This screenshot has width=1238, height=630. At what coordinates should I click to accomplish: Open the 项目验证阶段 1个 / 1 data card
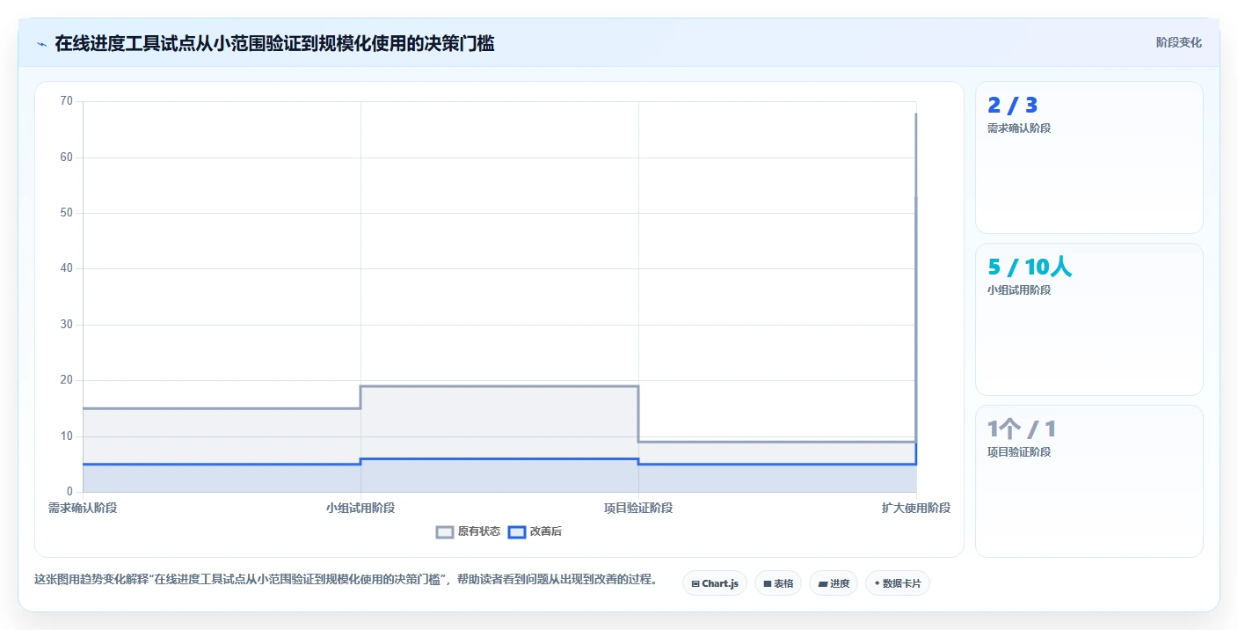(1089, 481)
